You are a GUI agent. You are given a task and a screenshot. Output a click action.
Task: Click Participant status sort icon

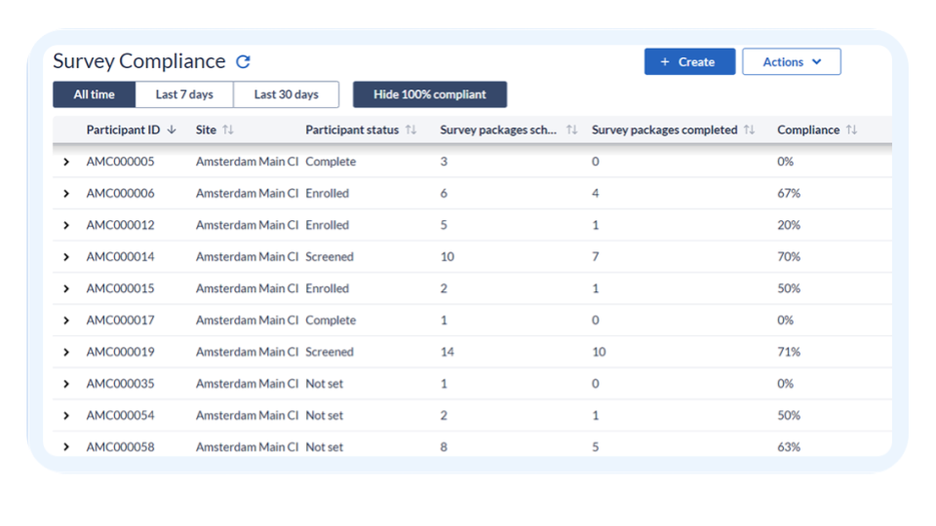tap(411, 130)
